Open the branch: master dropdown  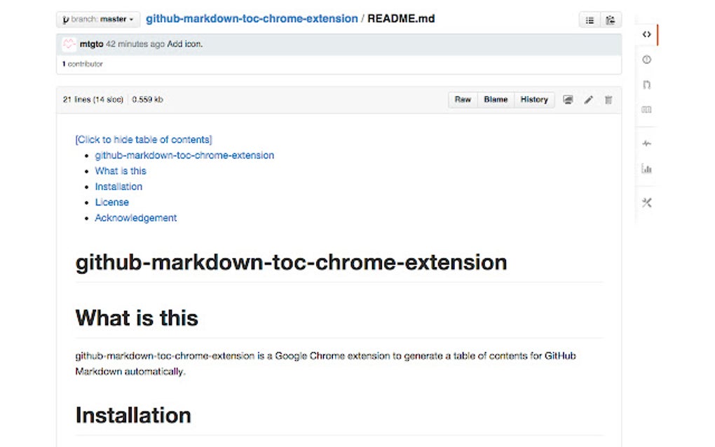97,19
